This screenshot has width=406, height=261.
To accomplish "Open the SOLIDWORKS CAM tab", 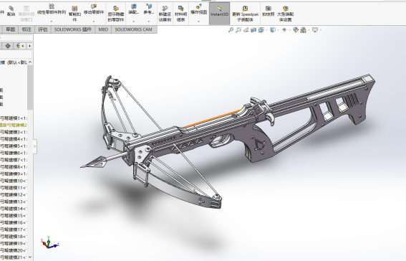I will (134, 29).
